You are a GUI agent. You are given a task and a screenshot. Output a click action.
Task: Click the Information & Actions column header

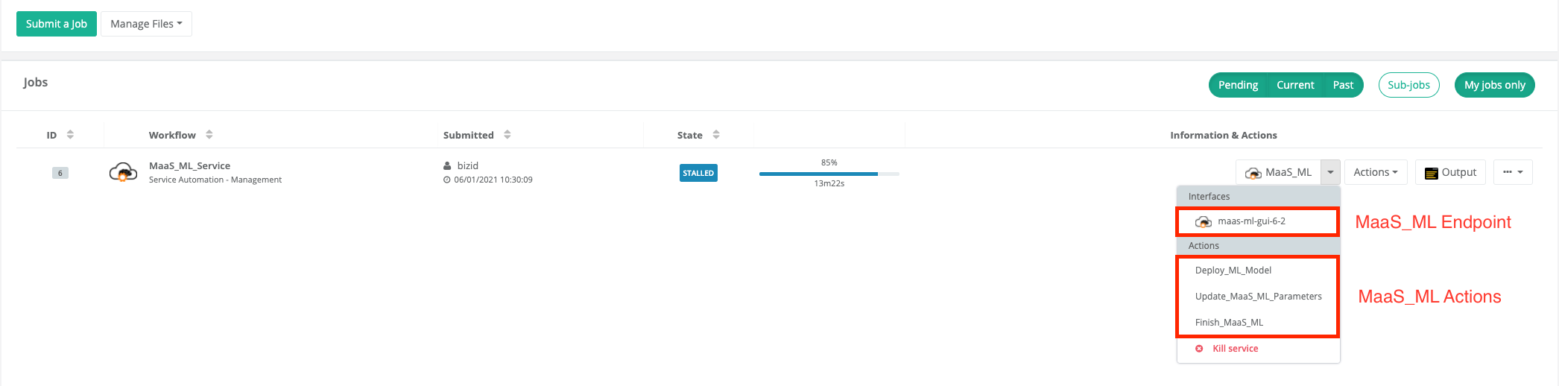pyautogui.click(x=1224, y=135)
